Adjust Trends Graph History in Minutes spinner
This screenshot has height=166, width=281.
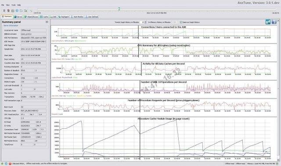coord(143,22)
